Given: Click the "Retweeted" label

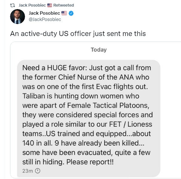Looking at the screenshot, I should (64, 5).
